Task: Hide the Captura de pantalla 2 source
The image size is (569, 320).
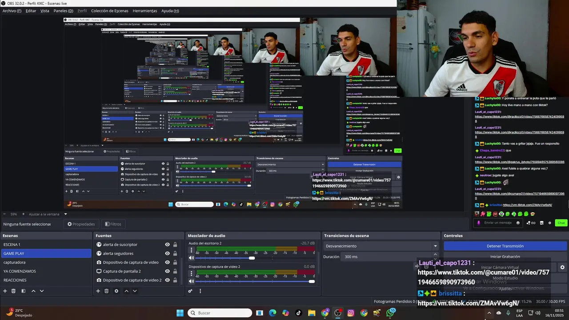Action: [168, 271]
